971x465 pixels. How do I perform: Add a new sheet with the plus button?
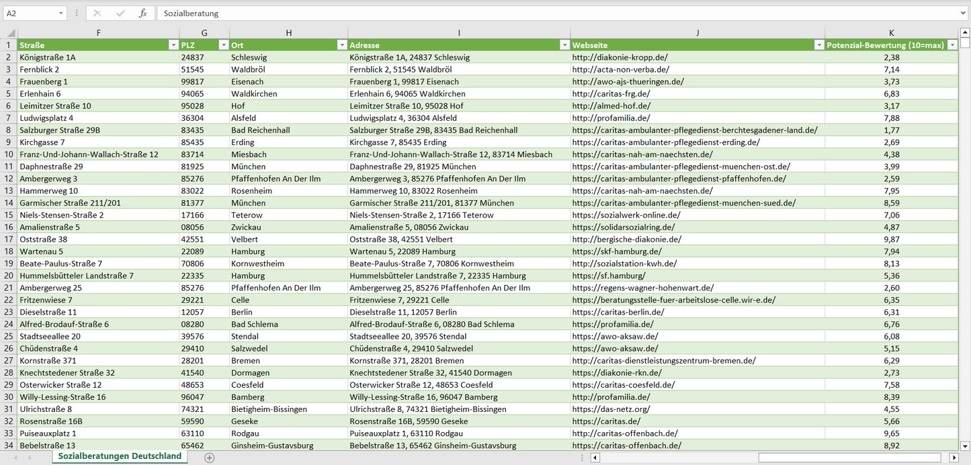(210, 458)
